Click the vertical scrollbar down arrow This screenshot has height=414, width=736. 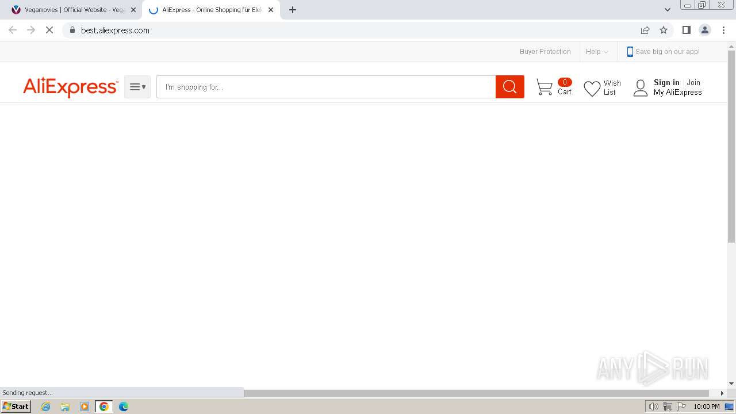(x=731, y=384)
